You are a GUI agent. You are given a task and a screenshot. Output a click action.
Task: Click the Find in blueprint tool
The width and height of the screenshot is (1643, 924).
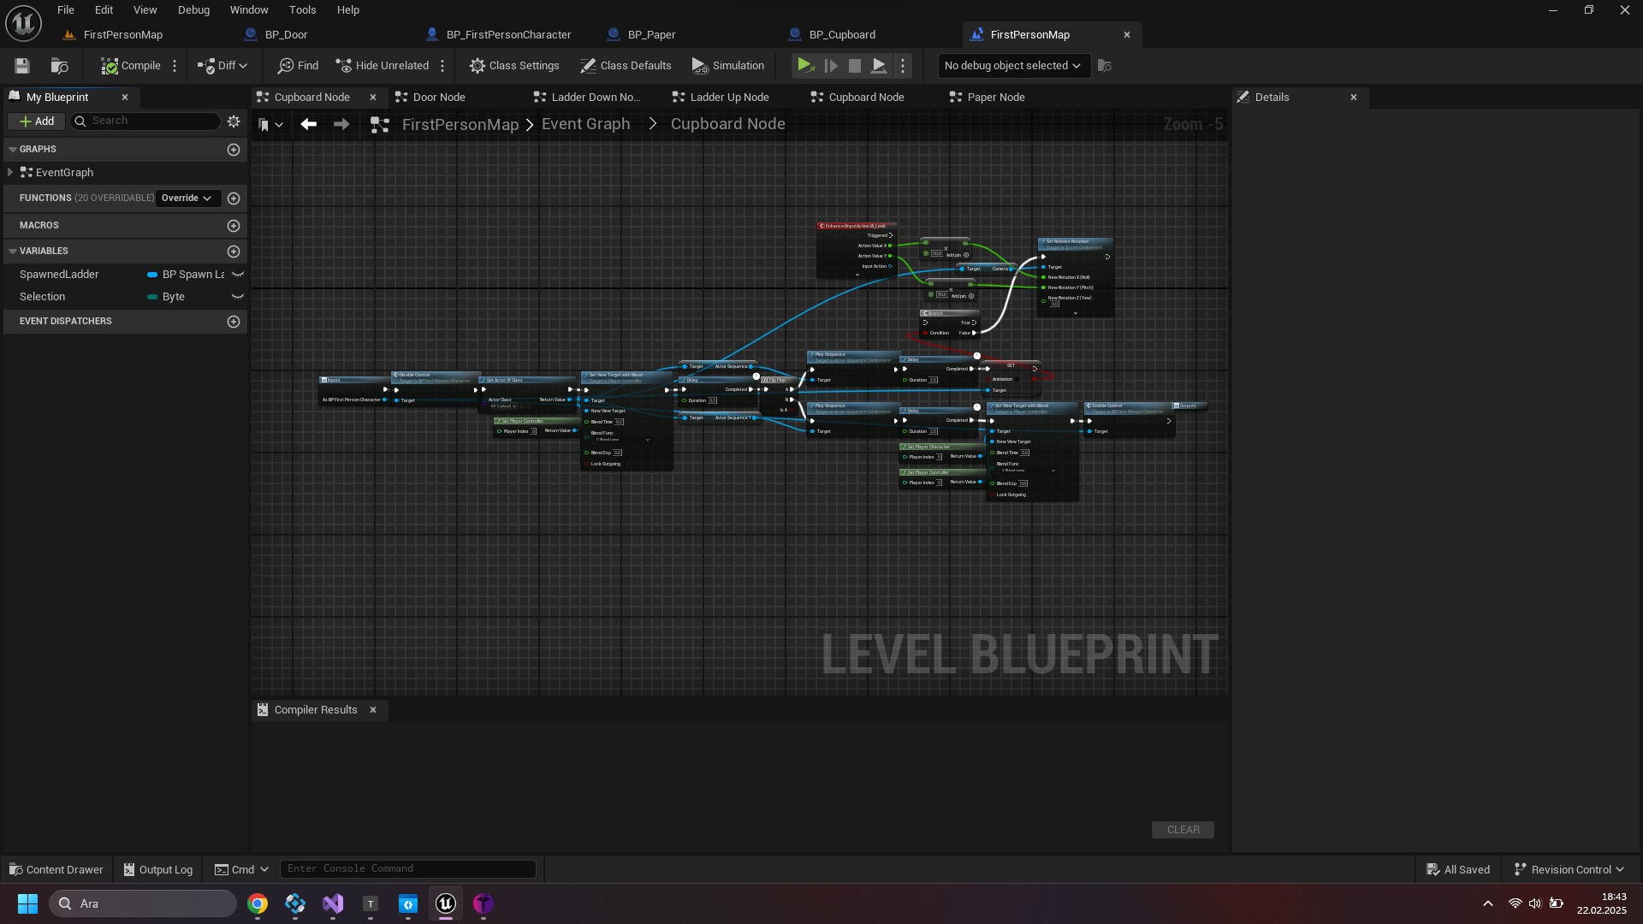[298, 66]
